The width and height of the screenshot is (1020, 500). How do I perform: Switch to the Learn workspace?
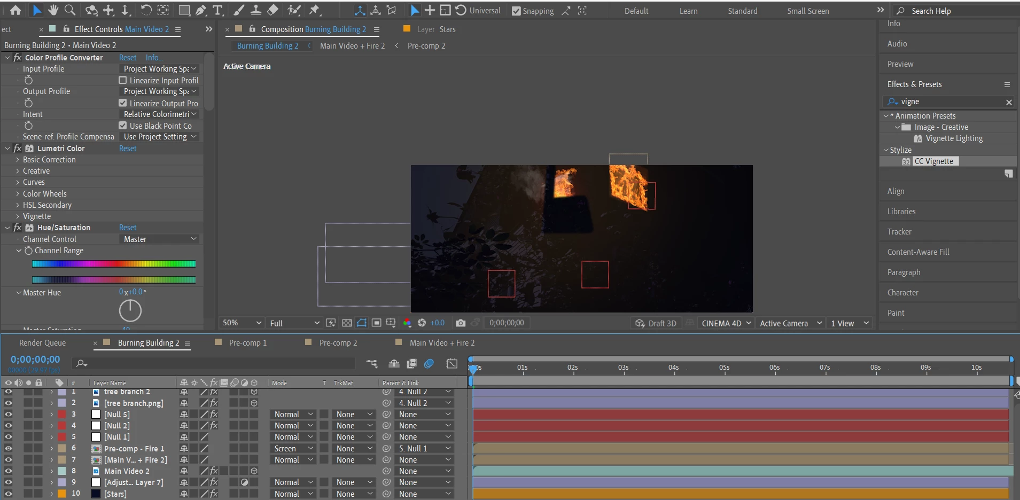(688, 11)
